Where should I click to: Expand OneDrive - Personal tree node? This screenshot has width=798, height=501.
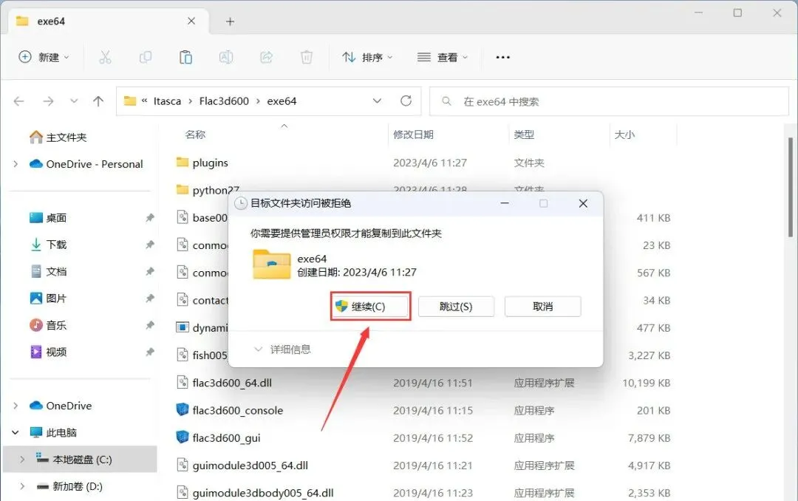pyautogui.click(x=16, y=164)
